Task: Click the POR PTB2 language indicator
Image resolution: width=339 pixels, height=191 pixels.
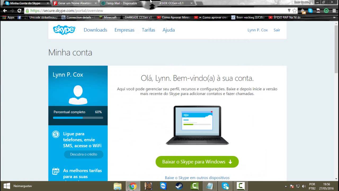Action: pos(312,186)
